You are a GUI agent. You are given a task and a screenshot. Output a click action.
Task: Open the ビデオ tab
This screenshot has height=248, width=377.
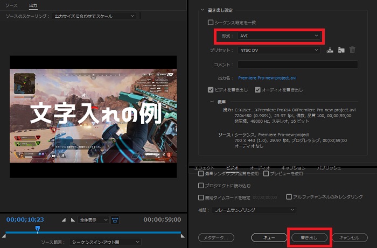232,168
